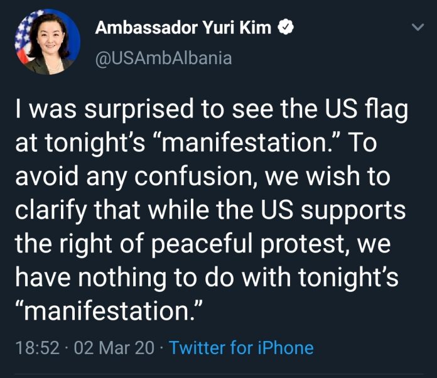Viewport: 437px width, 378px height.
Task: Click the display name Ambassador Yuri Kim
Action: pos(183,28)
